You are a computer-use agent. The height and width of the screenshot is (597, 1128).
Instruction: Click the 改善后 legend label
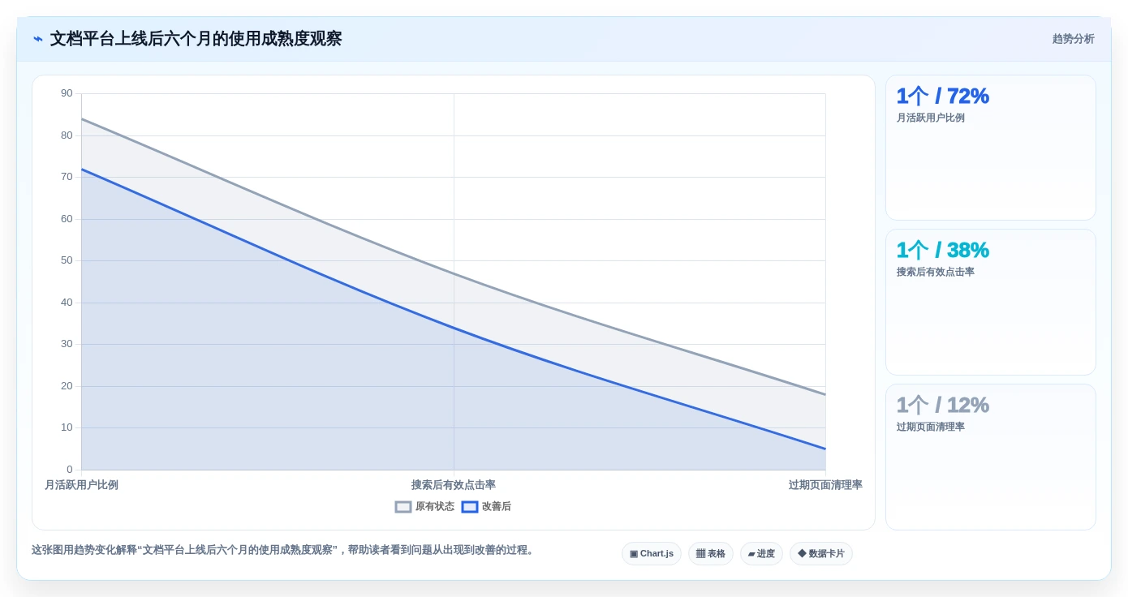(497, 507)
